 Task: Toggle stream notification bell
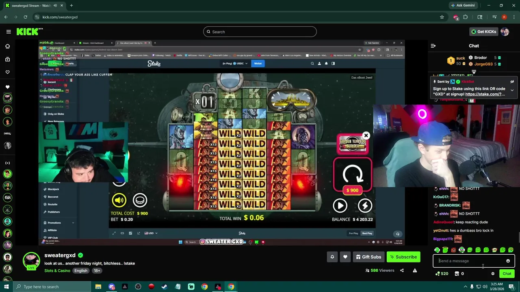(332, 257)
